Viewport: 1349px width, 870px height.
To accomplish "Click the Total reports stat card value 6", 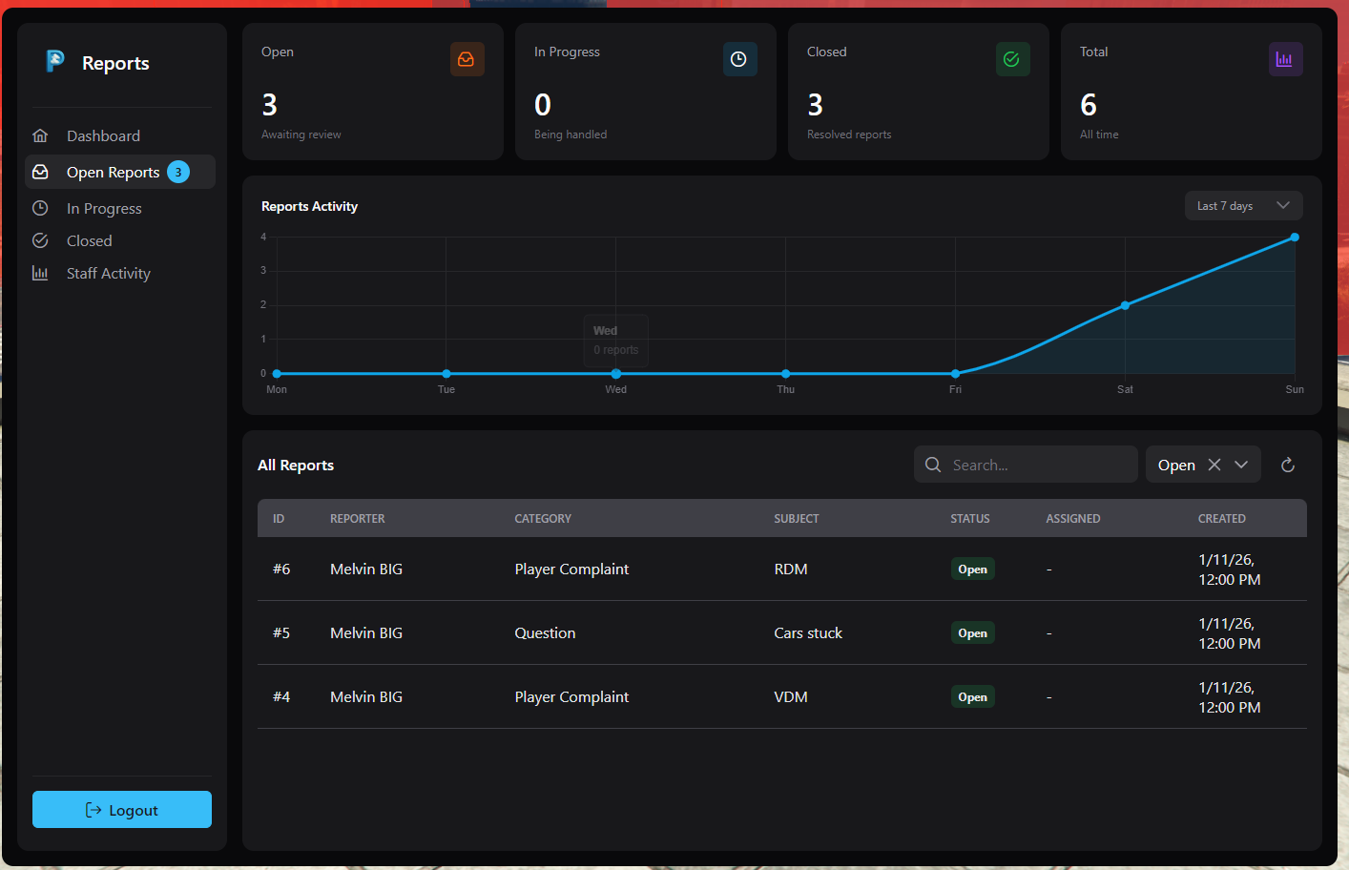I will (1089, 104).
